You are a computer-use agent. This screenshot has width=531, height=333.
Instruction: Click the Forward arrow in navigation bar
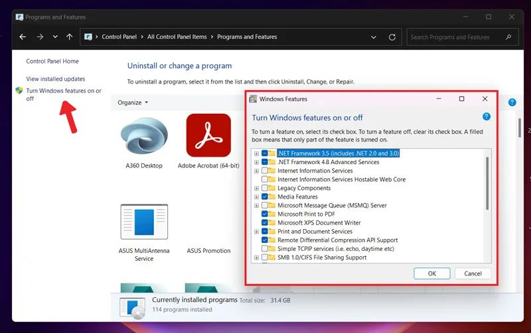40,37
